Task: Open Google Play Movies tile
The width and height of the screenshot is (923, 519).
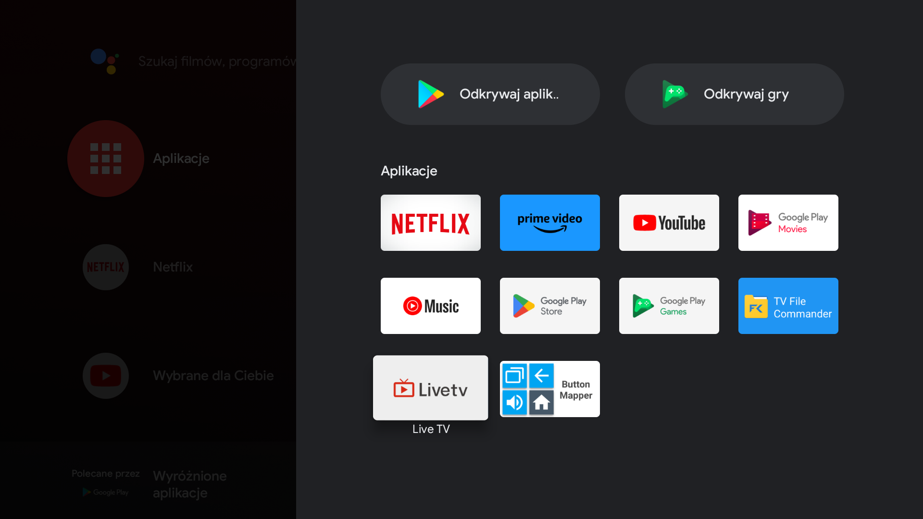Action: pos(788,222)
